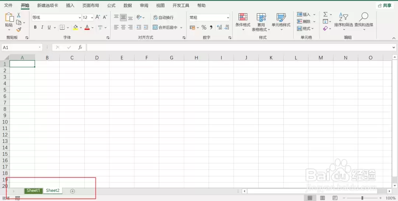Switch to page layout view icon
Viewport: 398px width, 201px height.
coord(322,198)
